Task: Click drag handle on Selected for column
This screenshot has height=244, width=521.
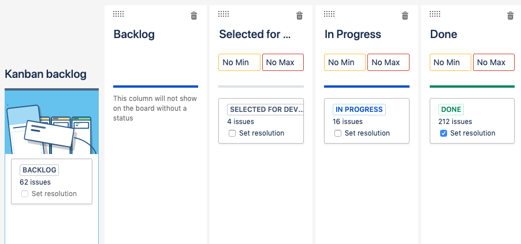Action: click(x=224, y=14)
